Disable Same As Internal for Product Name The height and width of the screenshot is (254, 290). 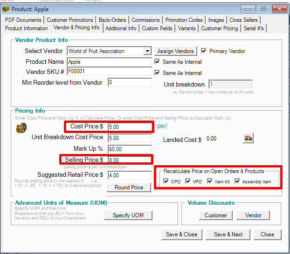[x=157, y=62]
